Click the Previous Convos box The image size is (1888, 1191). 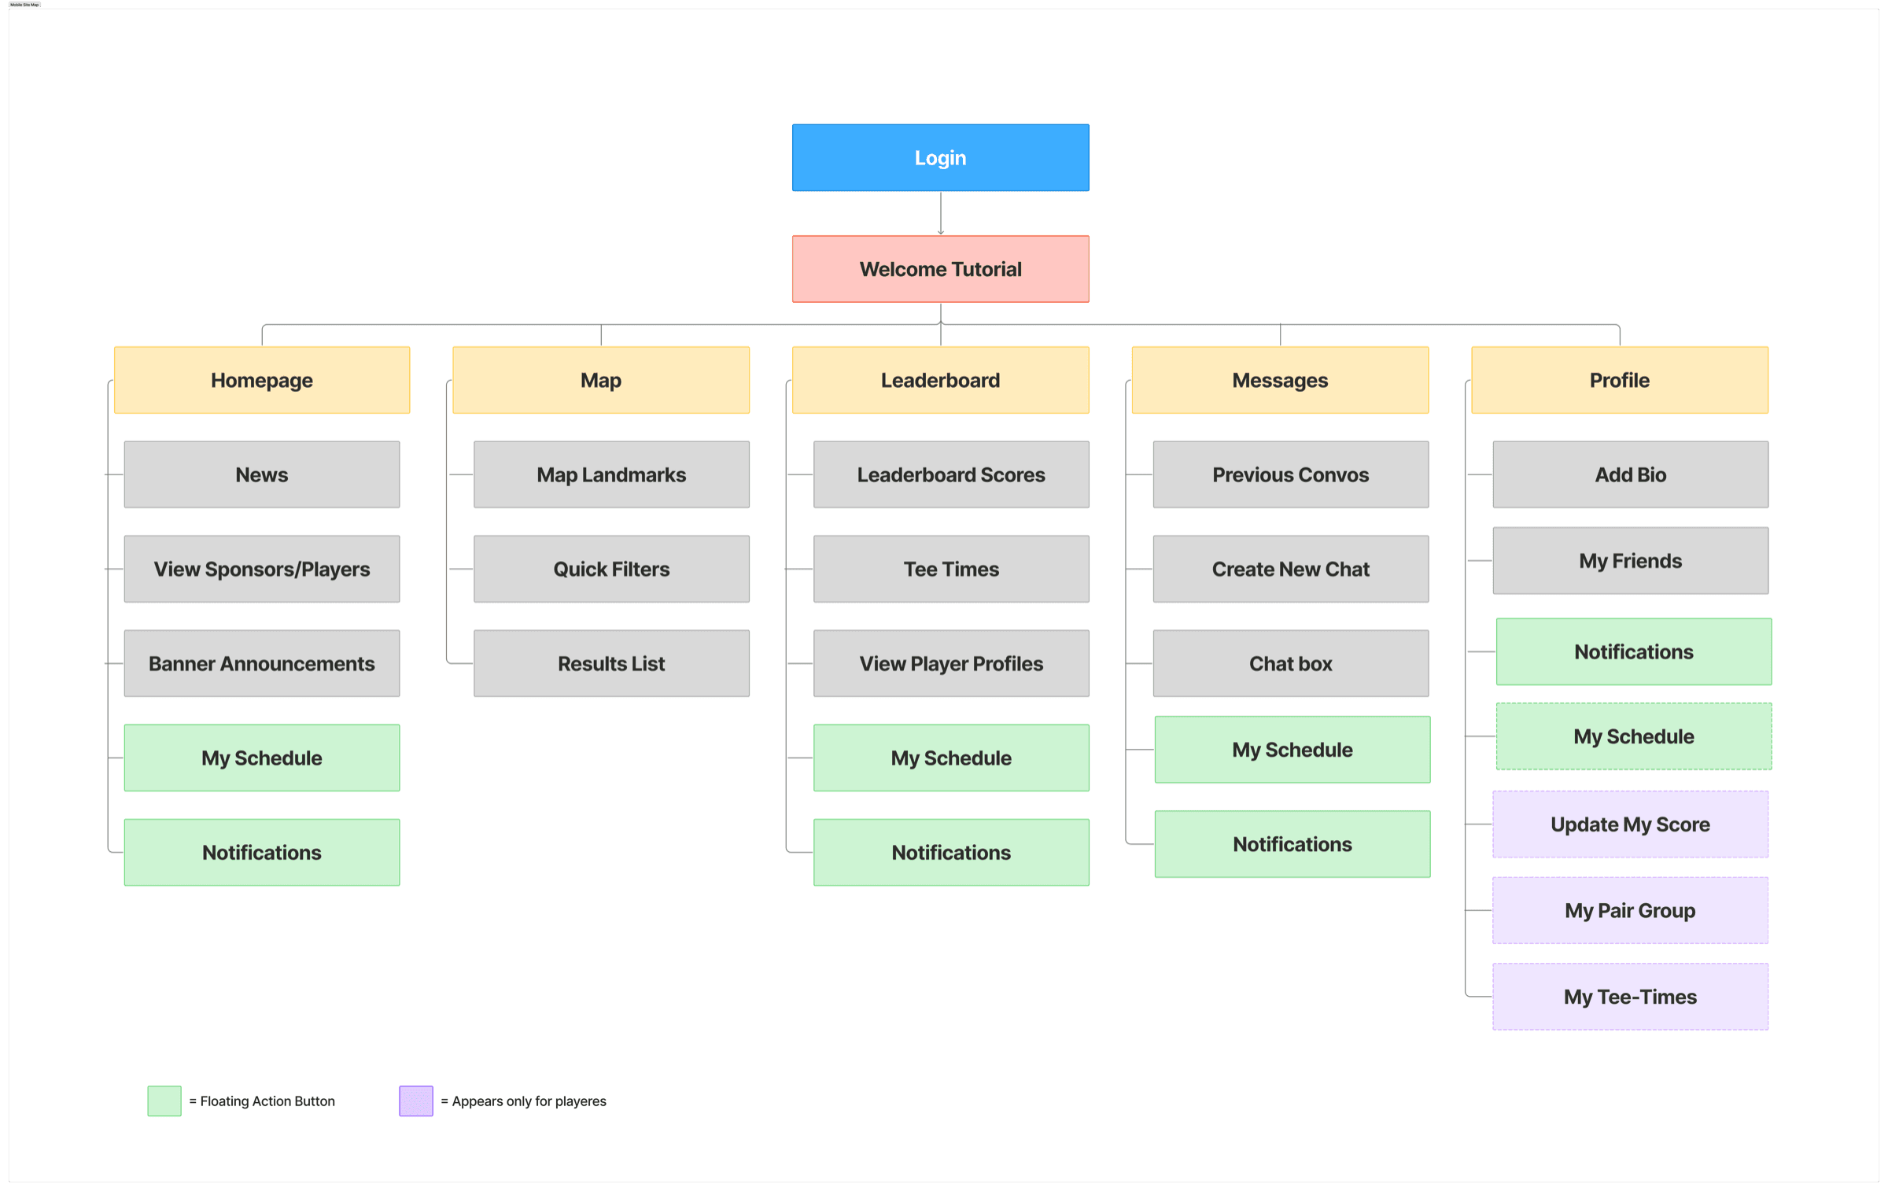[1291, 474]
